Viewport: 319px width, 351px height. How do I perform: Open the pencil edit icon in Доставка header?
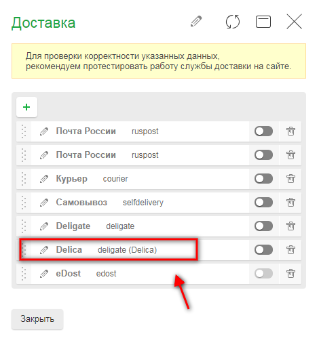tap(196, 22)
